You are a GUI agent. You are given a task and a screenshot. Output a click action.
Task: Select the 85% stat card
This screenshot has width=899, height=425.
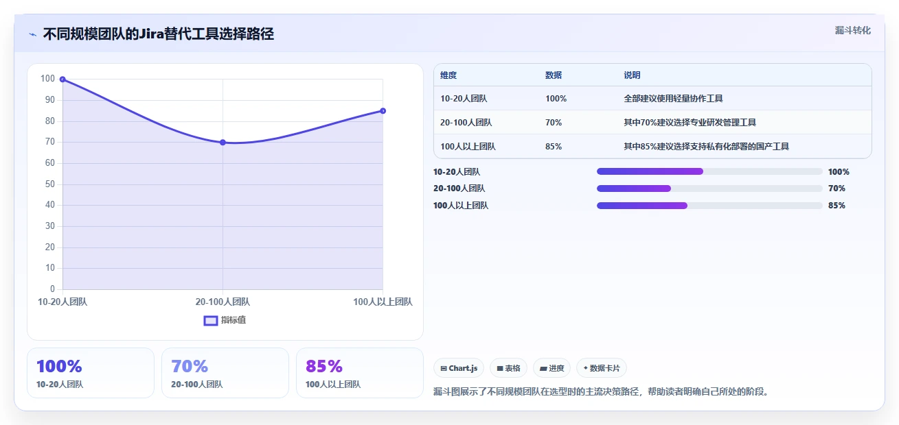click(x=360, y=373)
